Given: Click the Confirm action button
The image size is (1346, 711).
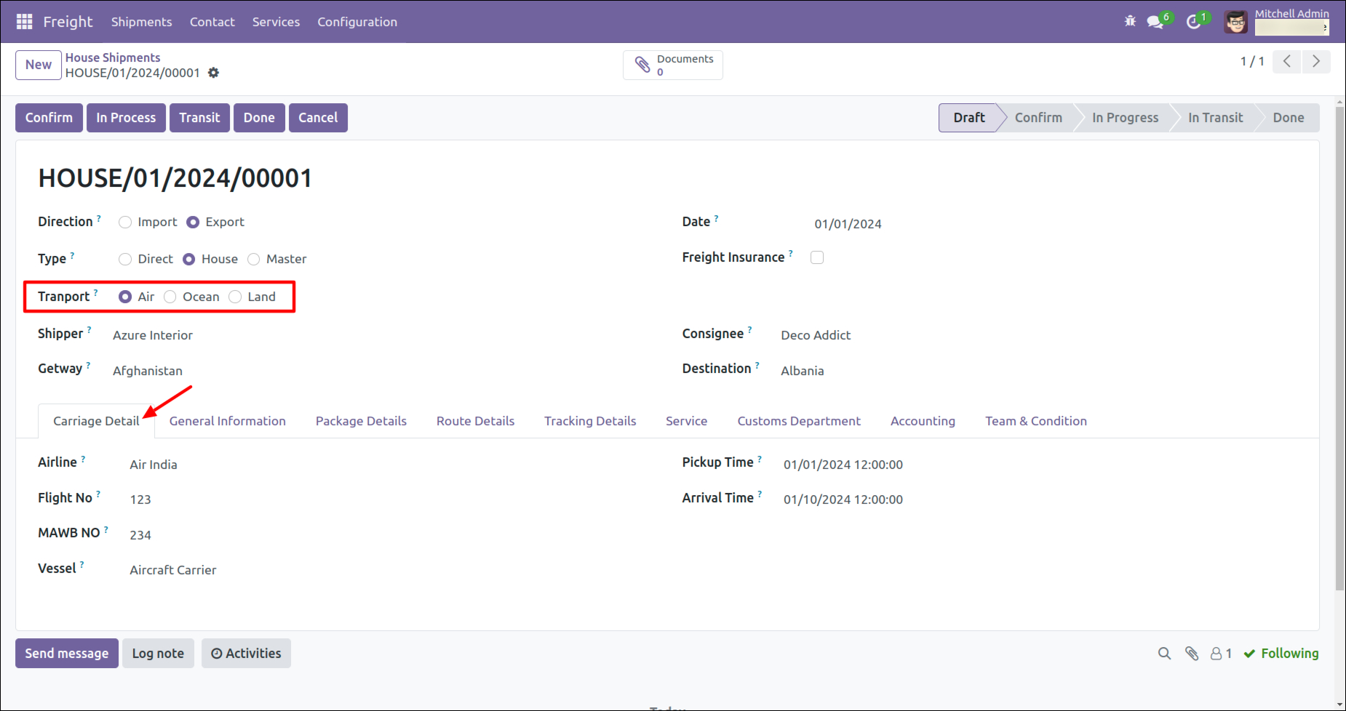Looking at the screenshot, I should 49,118.
